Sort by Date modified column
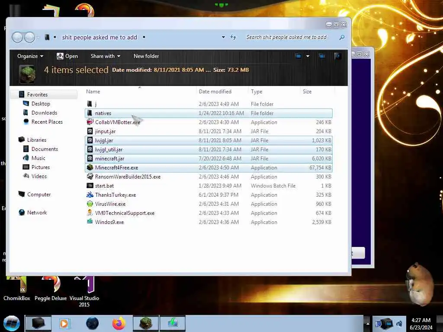Viewport: 443px width, 332px height. [x=215, y=92]
